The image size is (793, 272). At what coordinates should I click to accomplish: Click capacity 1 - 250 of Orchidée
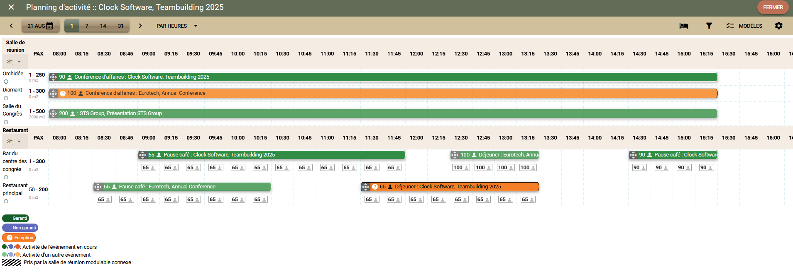coord(37,75)
